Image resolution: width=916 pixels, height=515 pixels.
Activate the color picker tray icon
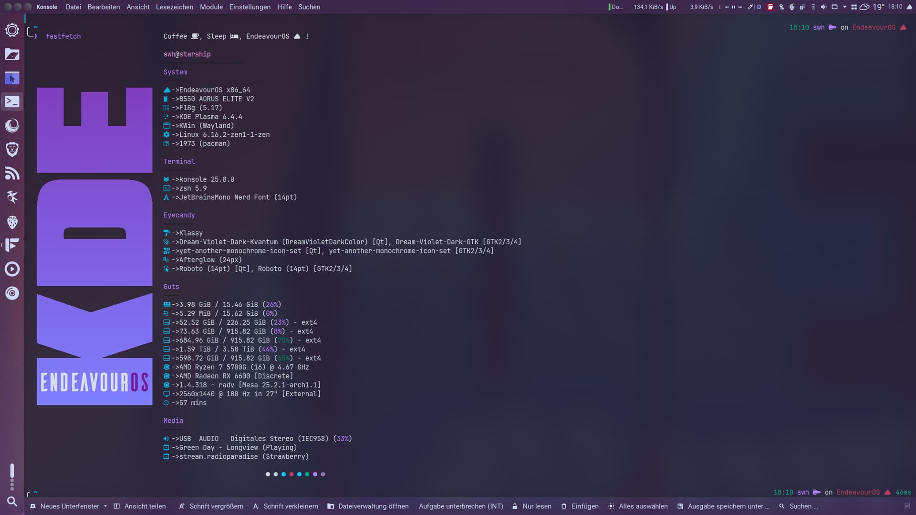(750, 7)
